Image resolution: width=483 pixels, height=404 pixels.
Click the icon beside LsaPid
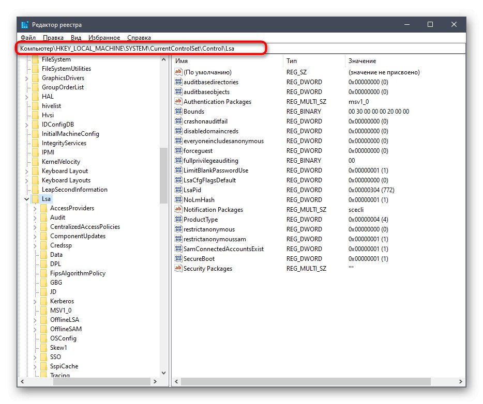178,190
